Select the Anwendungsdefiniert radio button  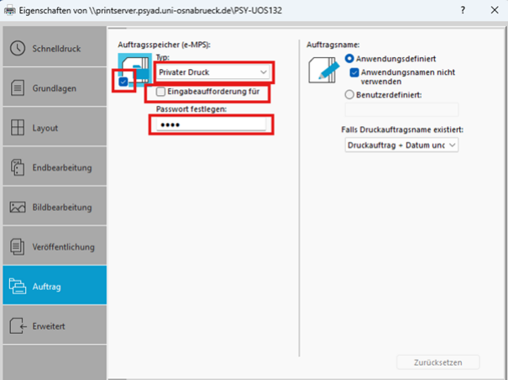[350, 59]
